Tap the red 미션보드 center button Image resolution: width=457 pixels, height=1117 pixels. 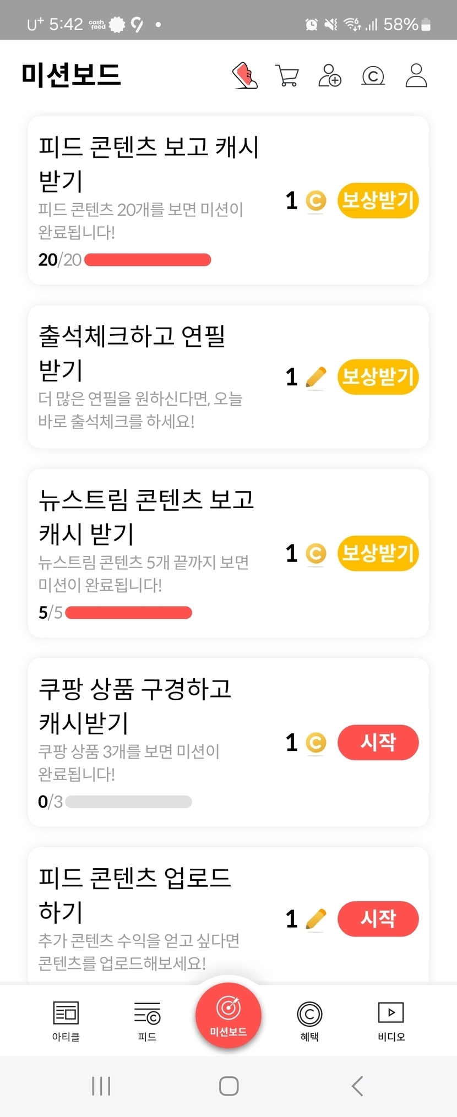click(228, 1015)
